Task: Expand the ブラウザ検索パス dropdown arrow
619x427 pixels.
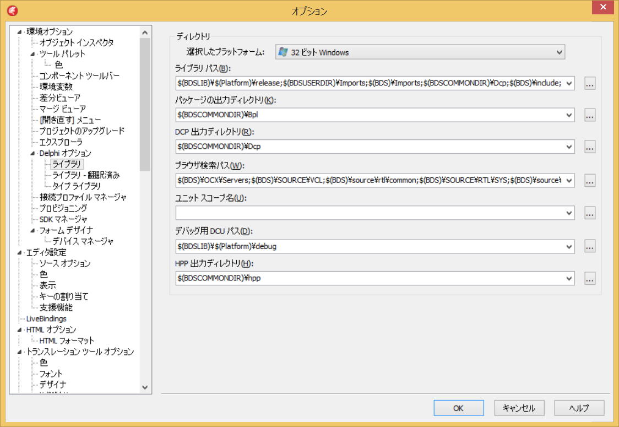Action: click(x=569, y=181)
